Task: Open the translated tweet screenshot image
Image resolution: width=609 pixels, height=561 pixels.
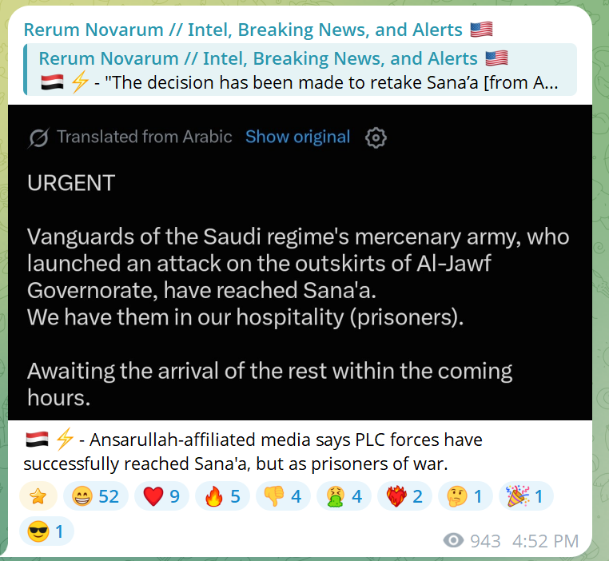Action: tap(301, 262)
